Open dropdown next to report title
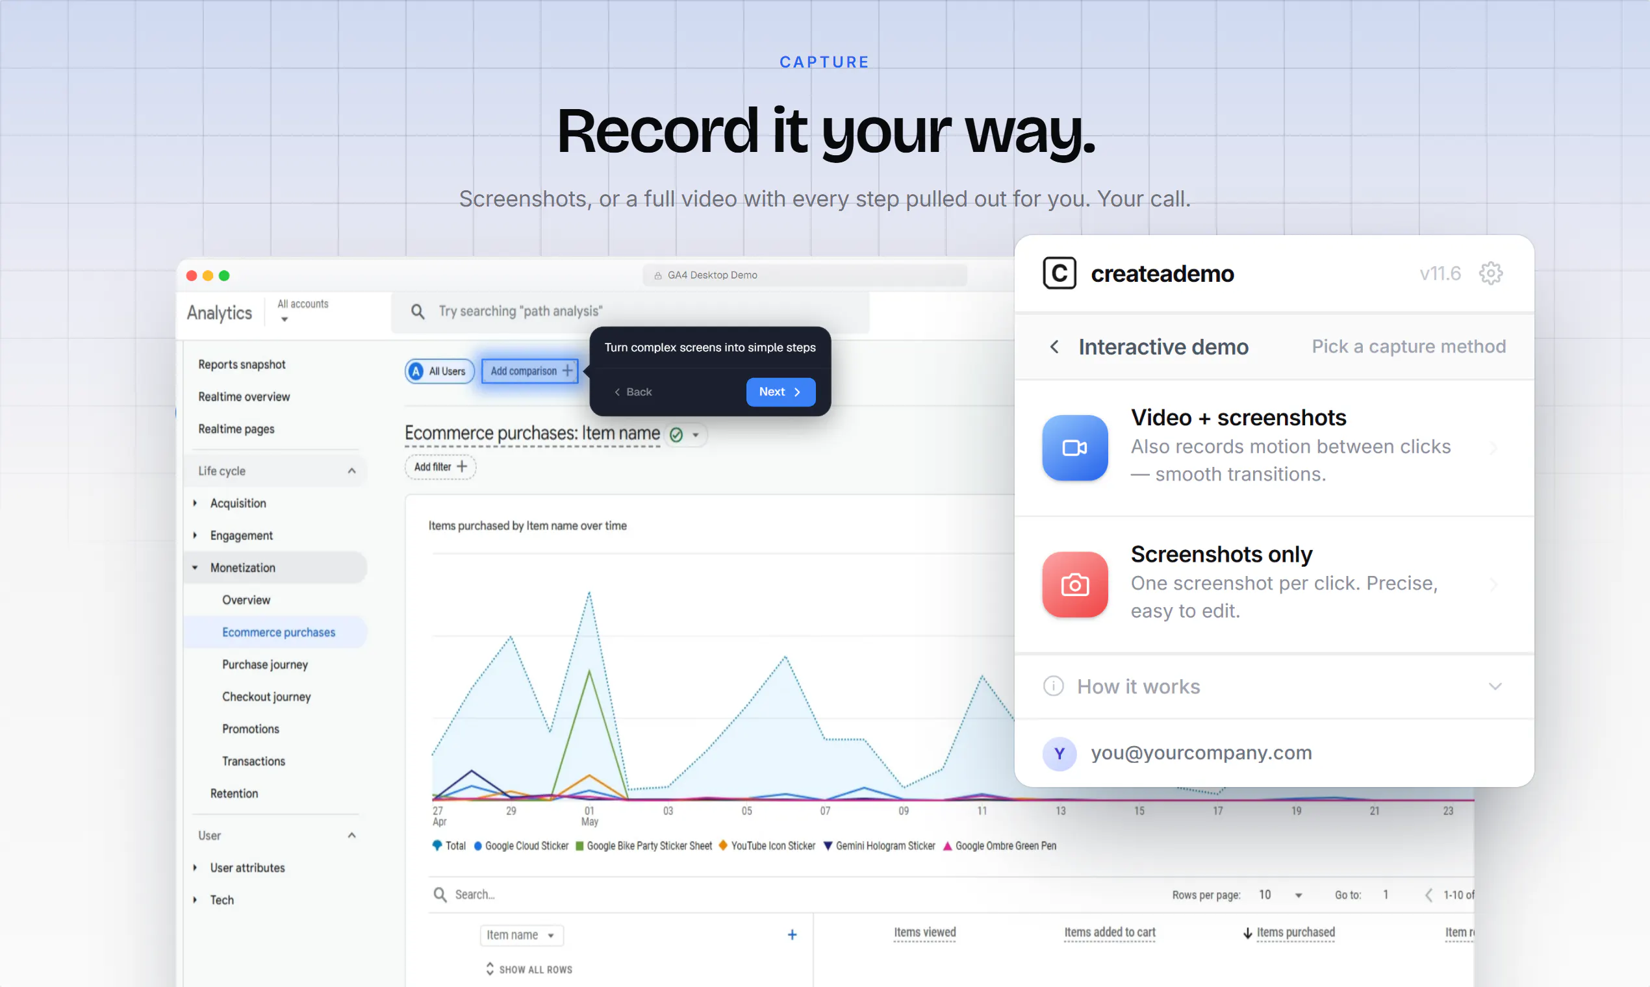 [x=696, y=435]
